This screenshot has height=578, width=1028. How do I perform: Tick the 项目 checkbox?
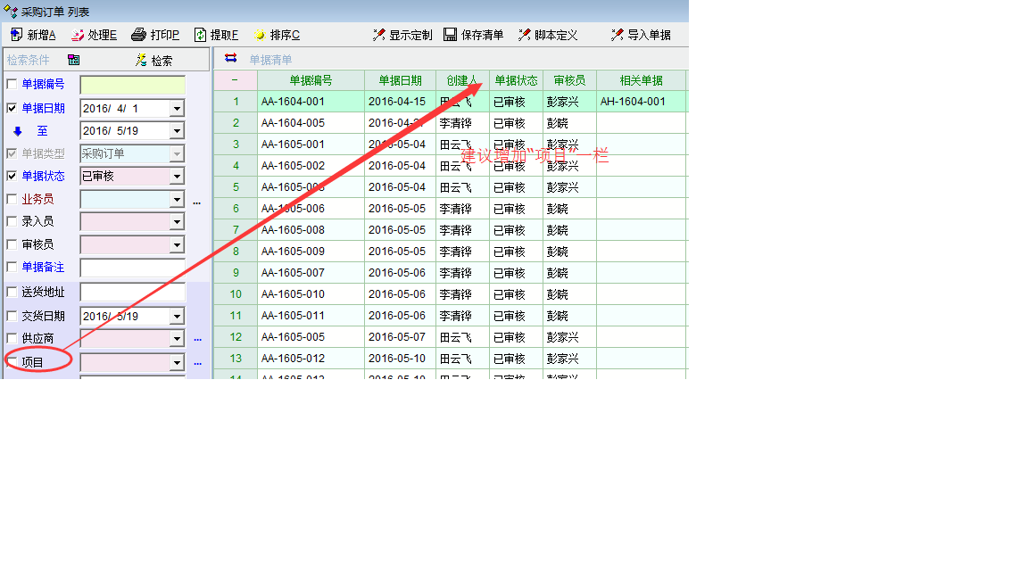tap(12, 362)
